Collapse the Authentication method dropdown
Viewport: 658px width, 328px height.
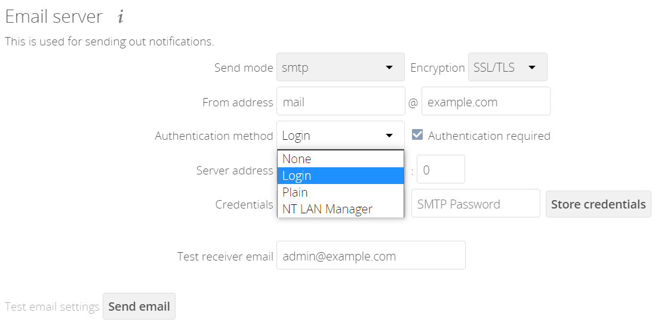(340, 136)
